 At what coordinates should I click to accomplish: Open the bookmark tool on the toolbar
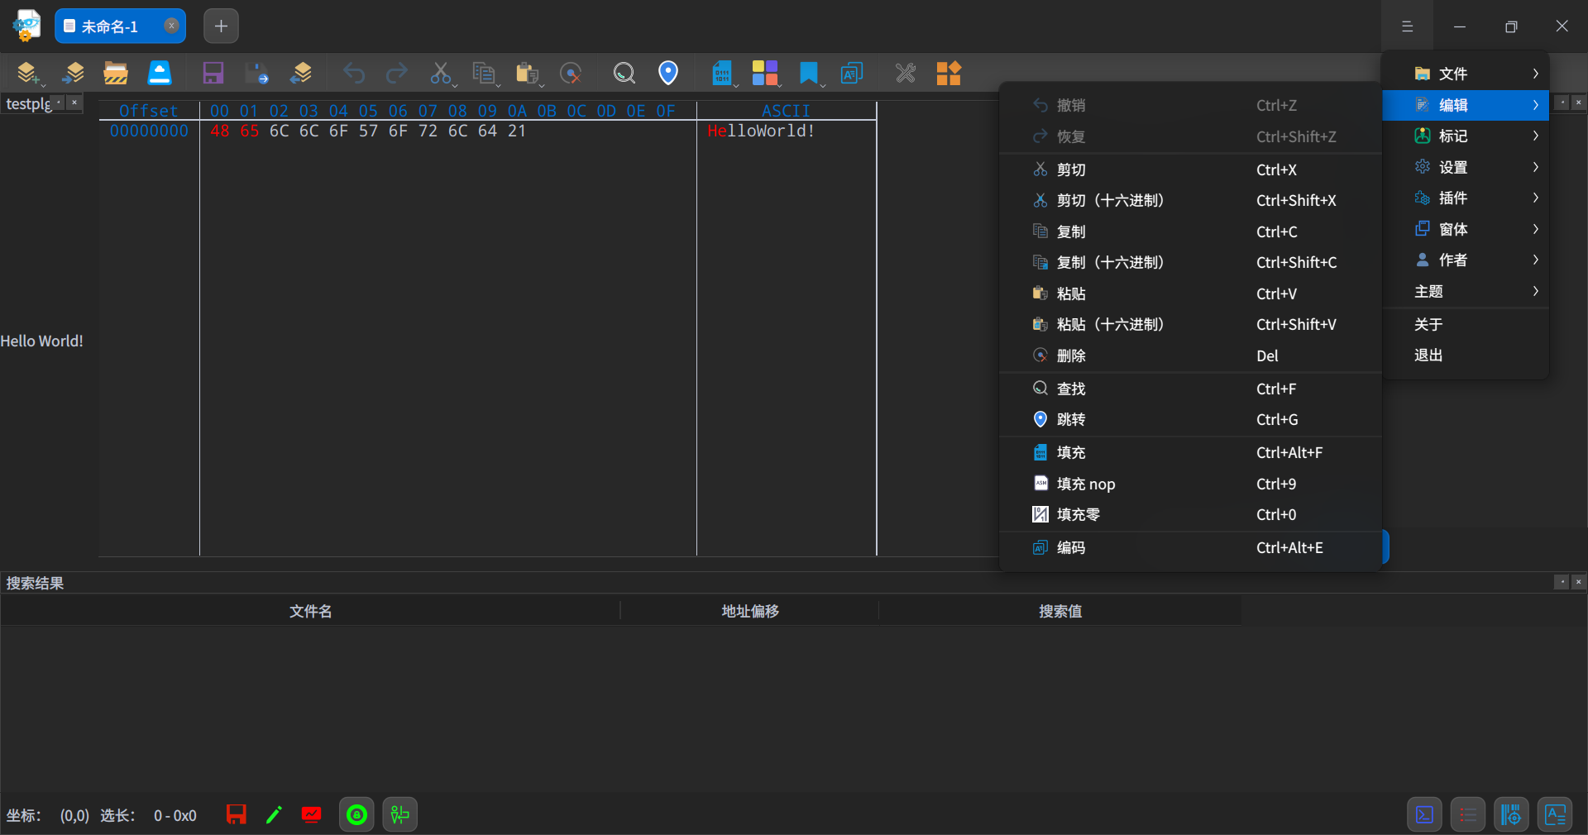(809, 73)
